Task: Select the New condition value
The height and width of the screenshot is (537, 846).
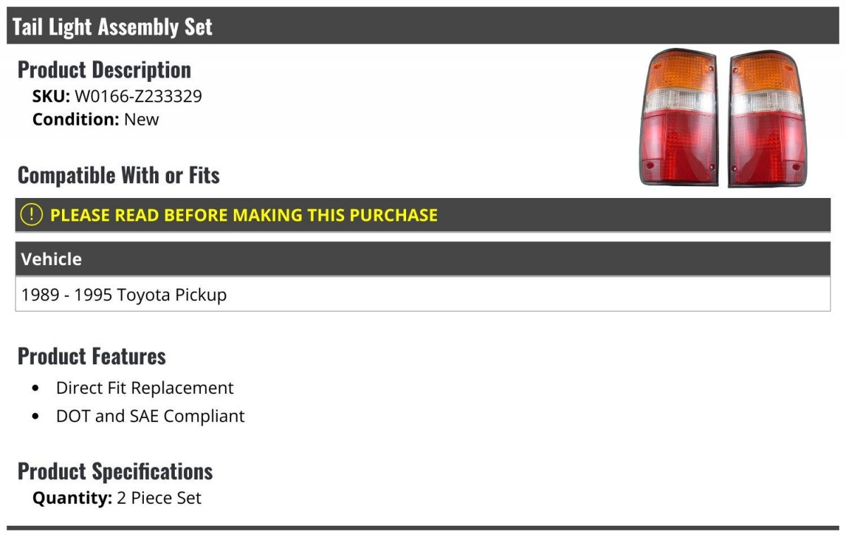Action: pos(142,119)
